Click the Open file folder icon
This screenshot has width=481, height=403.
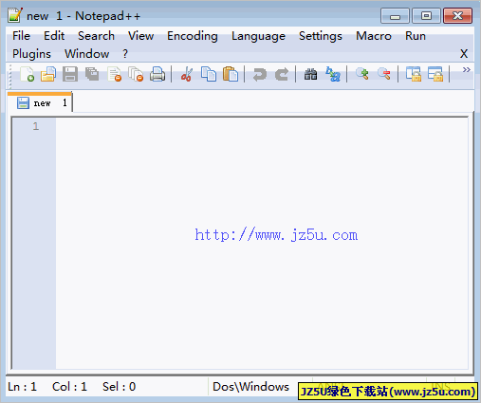tap(48, 74)
